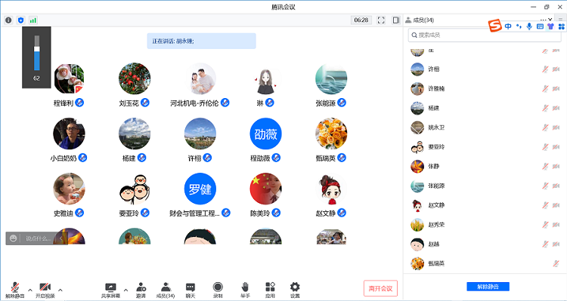Click the Sogou voice input microphone icon
The image size is (567, 301).
coord(529,26)
